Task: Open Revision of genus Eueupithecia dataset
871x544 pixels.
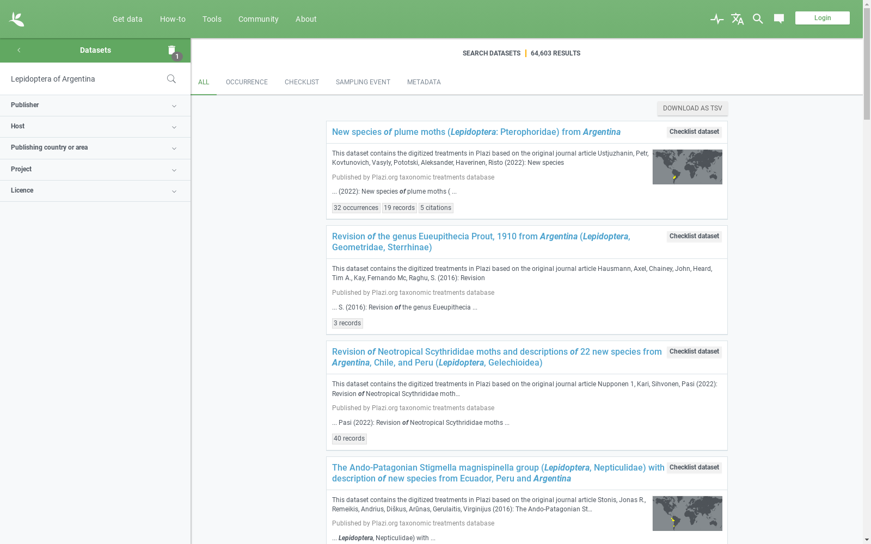Action: click(481, 242)
